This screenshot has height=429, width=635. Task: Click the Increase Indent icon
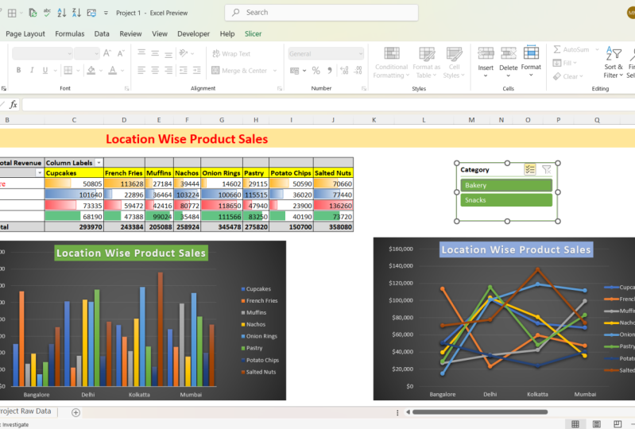(x=197, y=71)
